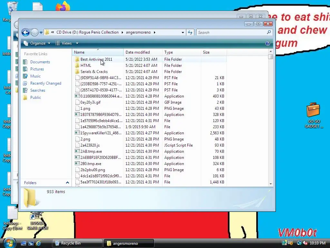The width and height of the screenshot is (330, 248).
Task: Select the 2AB.tmp.exe application icon
Action: (77, 151)
